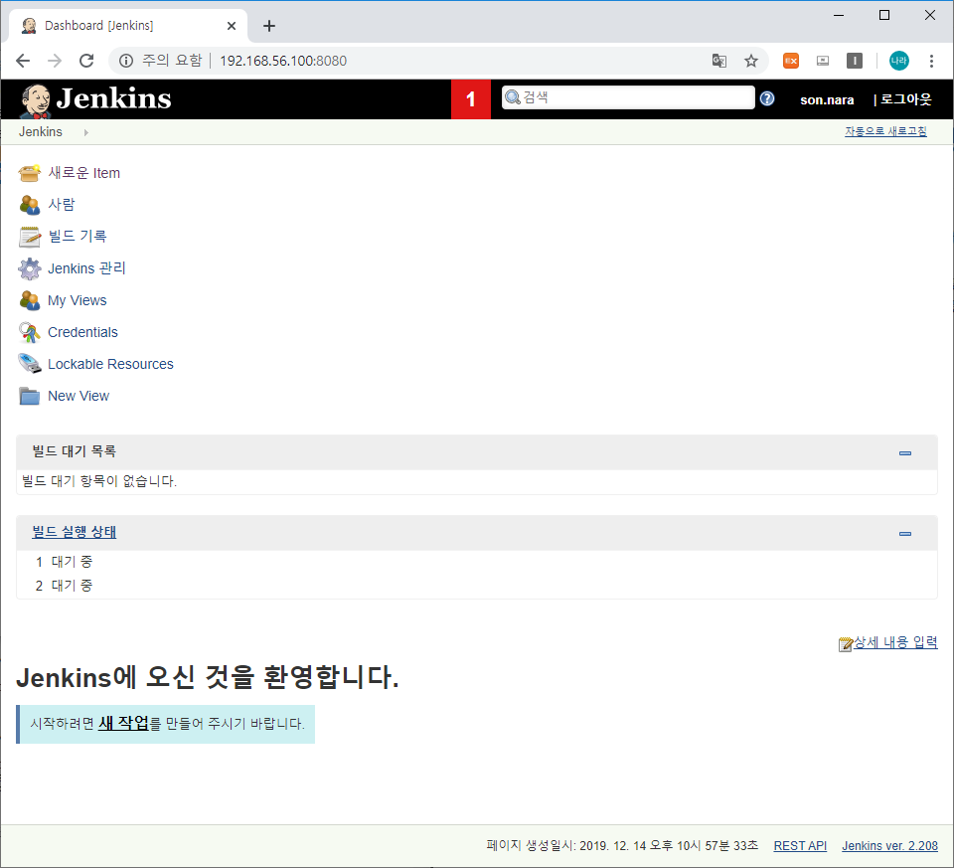Click the orange extension icon in Chrome toolbar
954x868 pixels.
[x=791, y=61]
